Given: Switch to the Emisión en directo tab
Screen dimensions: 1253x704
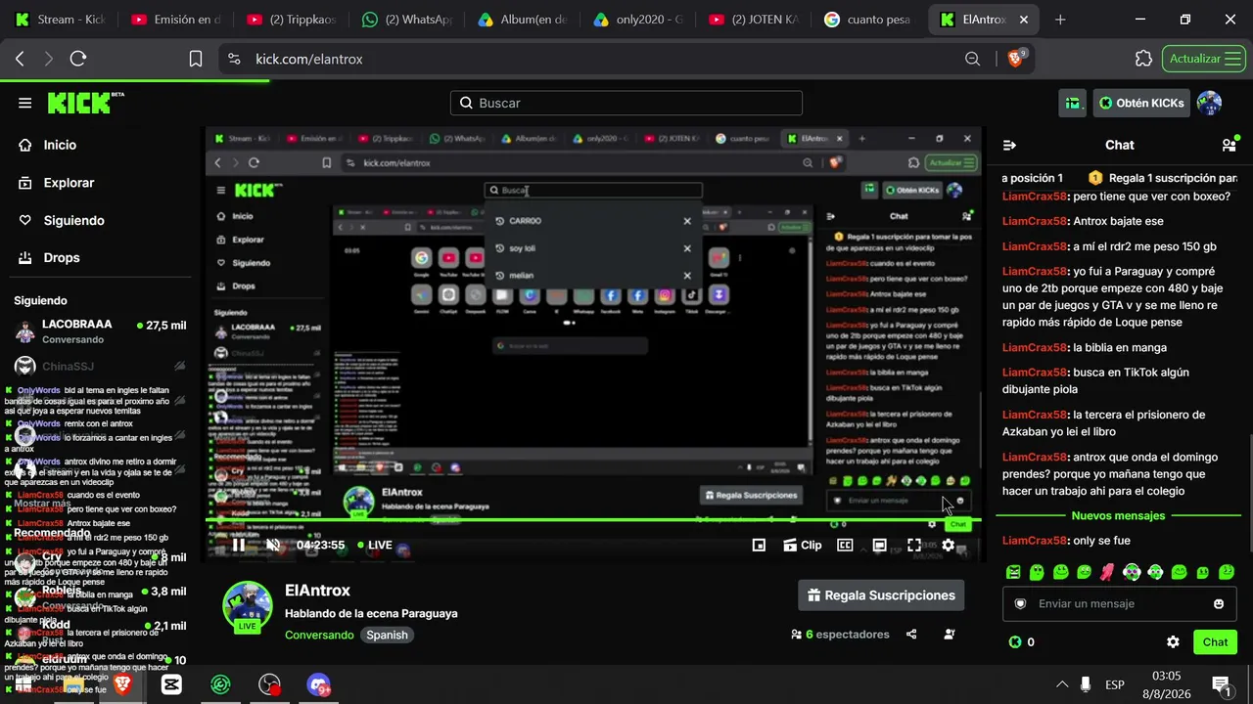Looking at the screenshot, I should pyautogui.click(x=176, y=20).
